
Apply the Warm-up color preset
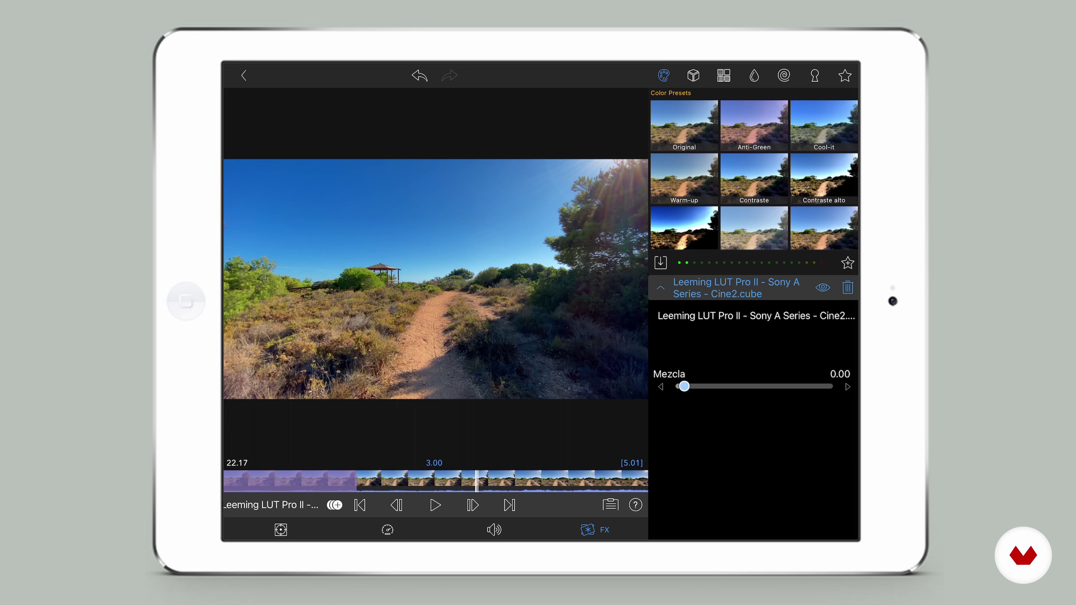tap(684, 179)
